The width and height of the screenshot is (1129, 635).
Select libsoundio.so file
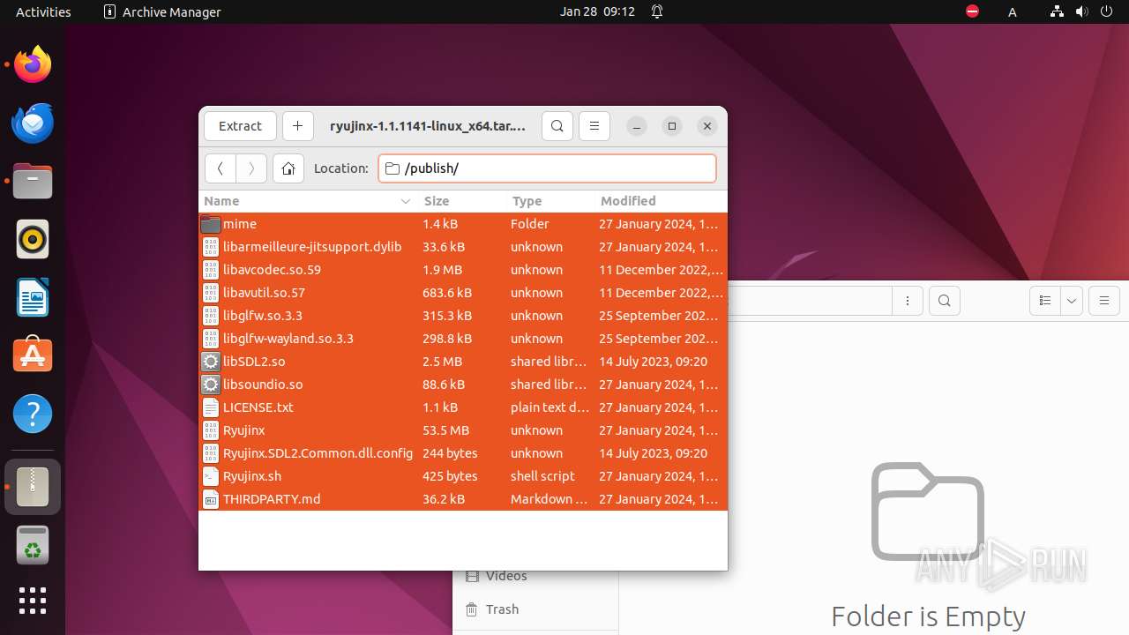pyautogui.click(x=463, y=385)
